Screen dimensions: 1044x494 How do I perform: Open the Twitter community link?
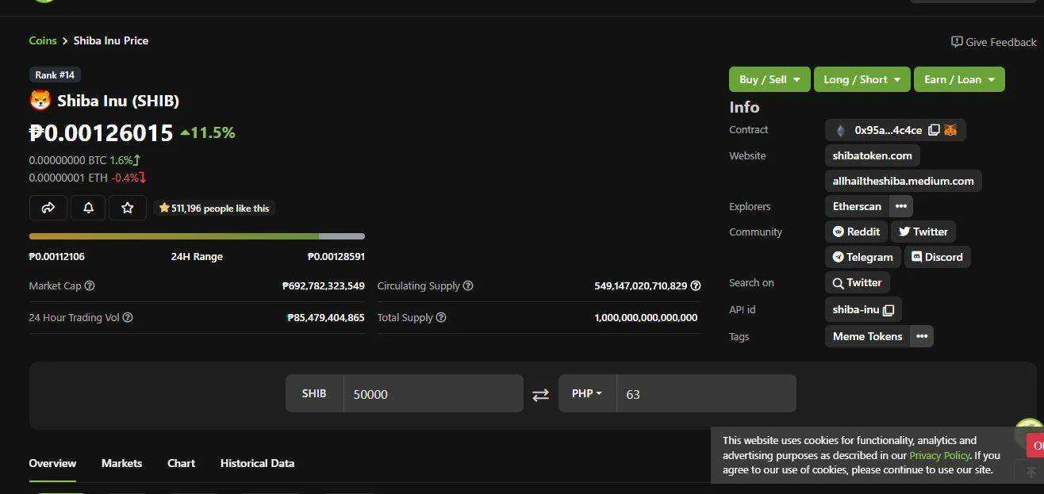(923, 232)
